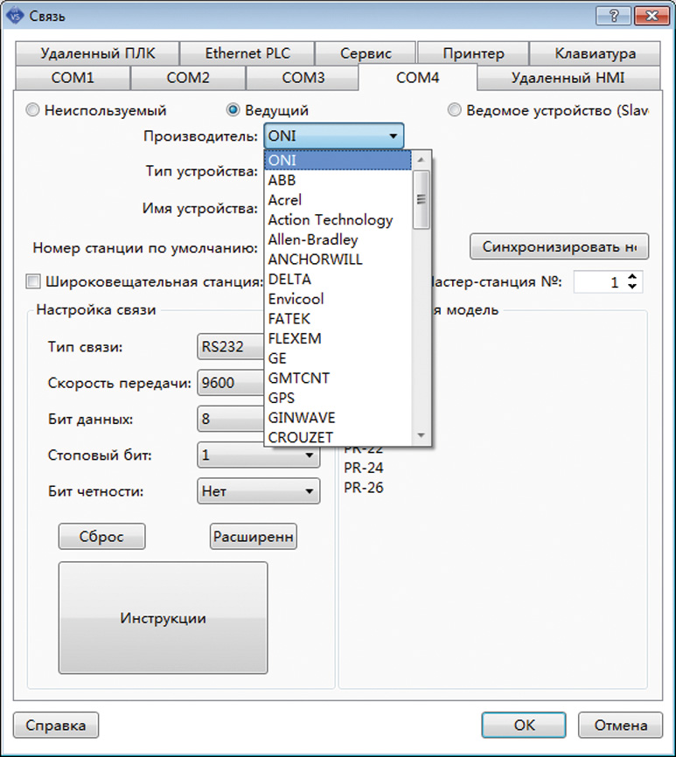The width and height of the screenshot is (676, 757).
Task: Select Allen-Bradley from manufacturer list
Action: (313, 240)
